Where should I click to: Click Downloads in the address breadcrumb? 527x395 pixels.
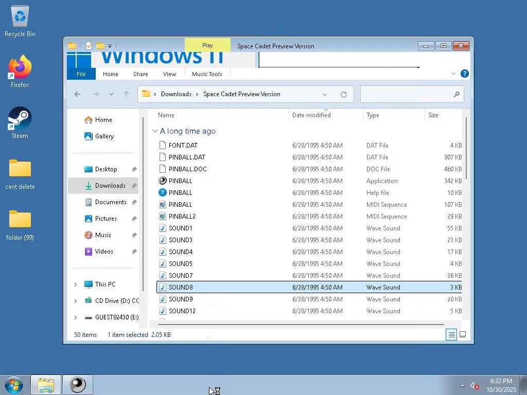click(x=176, y=94)
